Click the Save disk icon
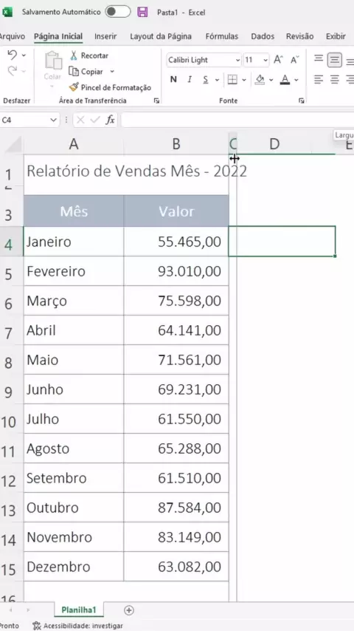The height and width of the screenshot is (631, 354). pos(142,12)
